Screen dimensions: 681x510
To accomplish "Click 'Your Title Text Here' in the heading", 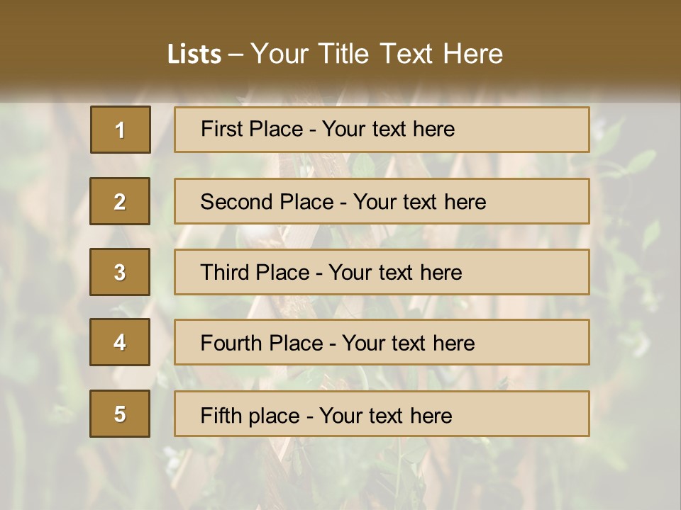I will [x=377, y=54].
